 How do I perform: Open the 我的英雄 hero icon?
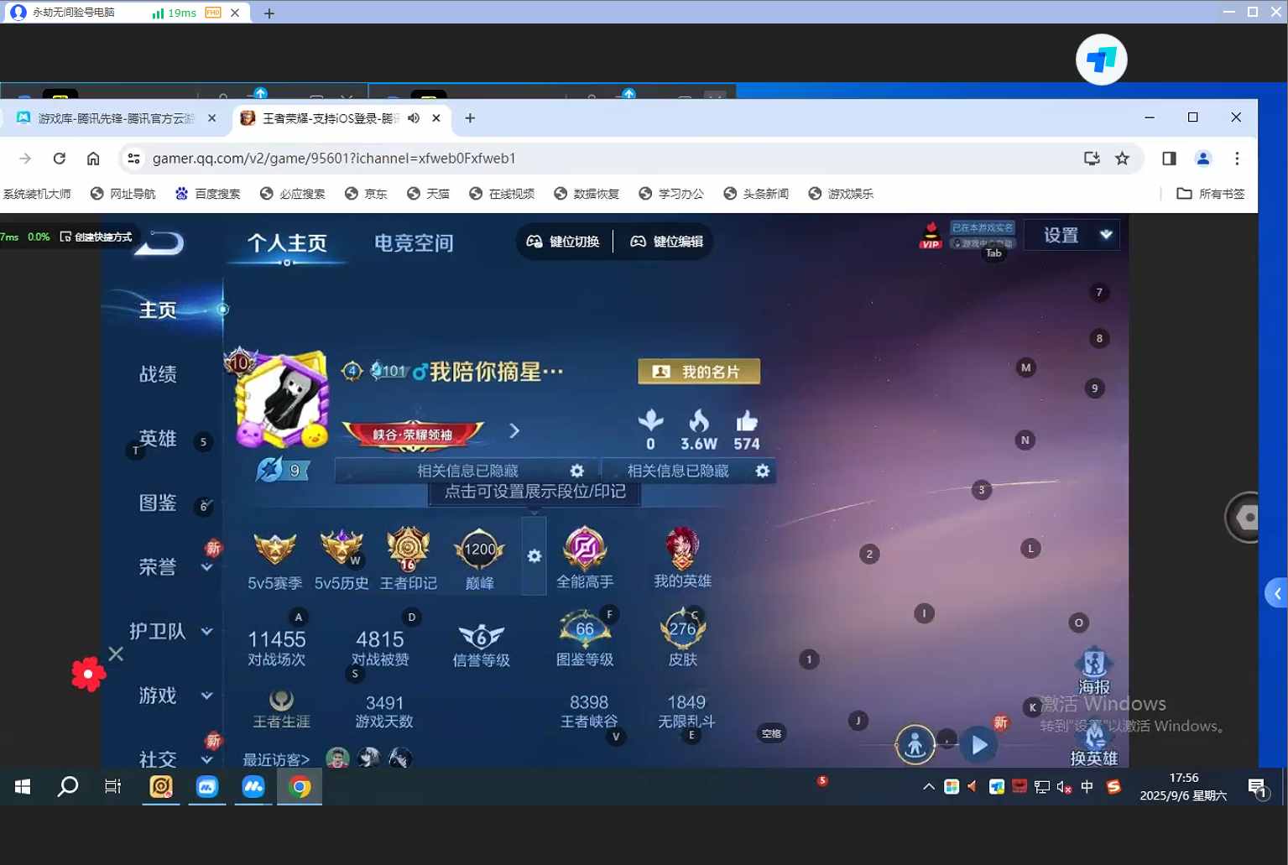coord(682,549)
